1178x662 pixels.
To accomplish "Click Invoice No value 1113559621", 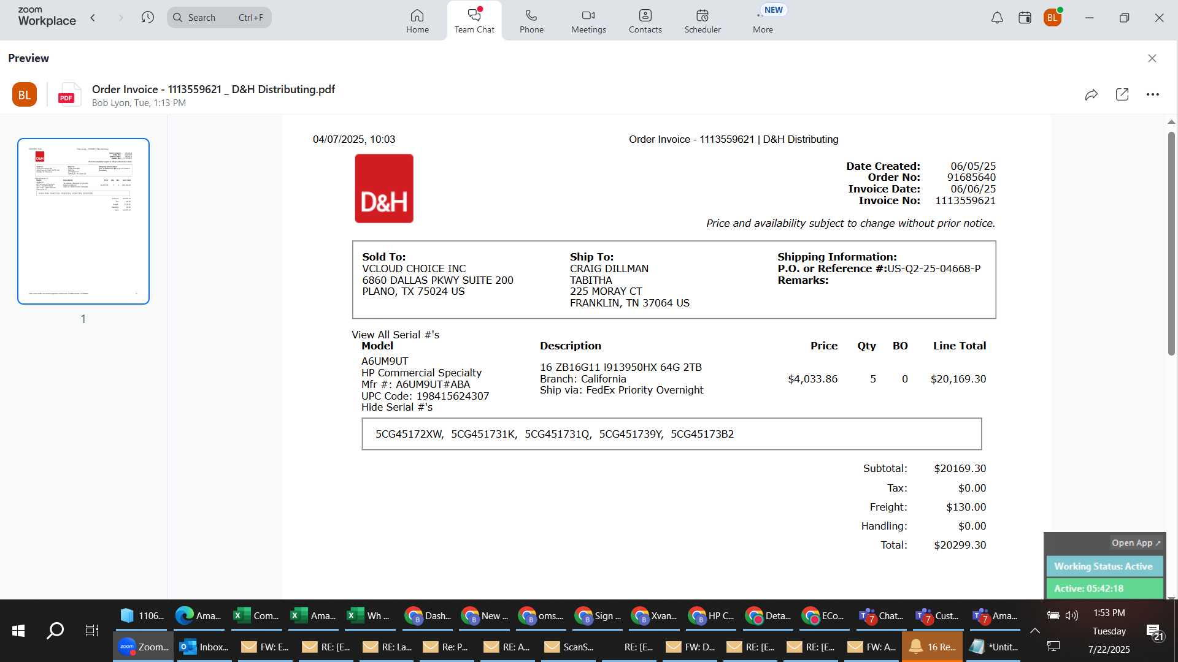I will (965, 200).
